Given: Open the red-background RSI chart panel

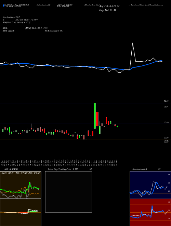Looking at the screenshot, I should pos(150,212).
